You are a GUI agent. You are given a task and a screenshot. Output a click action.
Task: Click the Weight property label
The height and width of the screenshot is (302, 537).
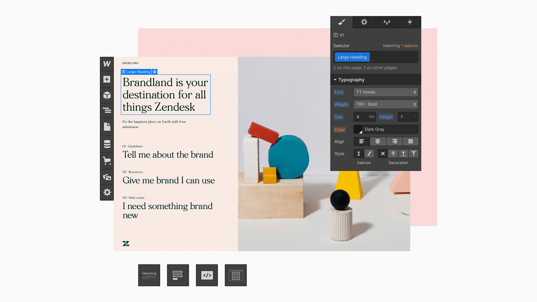pos(341,105)
